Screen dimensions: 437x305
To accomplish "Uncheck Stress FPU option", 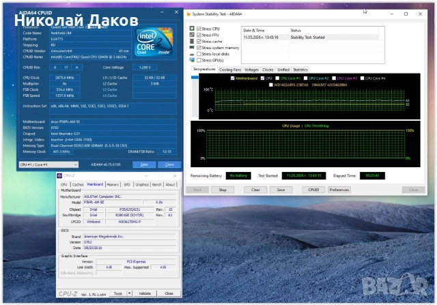I will 199,35.
